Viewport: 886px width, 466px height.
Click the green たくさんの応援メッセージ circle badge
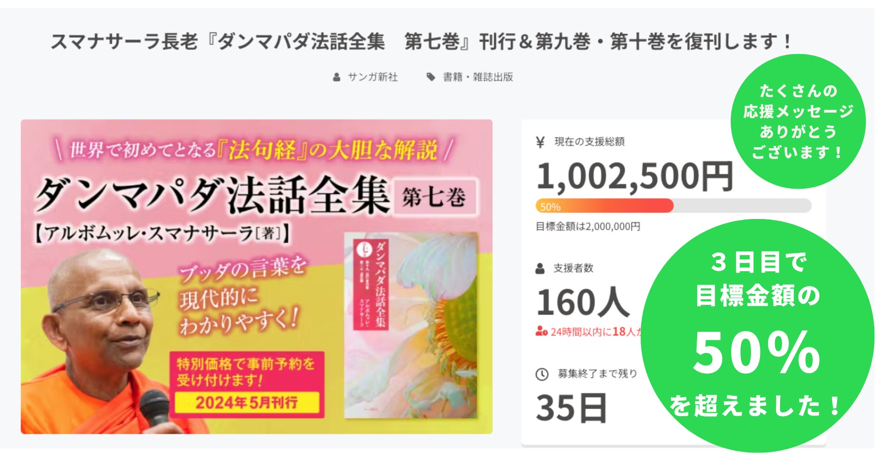pyautogui.click(x=798, y=121)
